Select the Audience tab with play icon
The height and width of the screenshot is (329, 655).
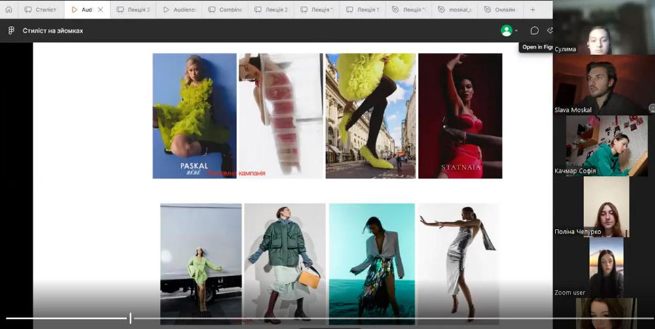179,10
